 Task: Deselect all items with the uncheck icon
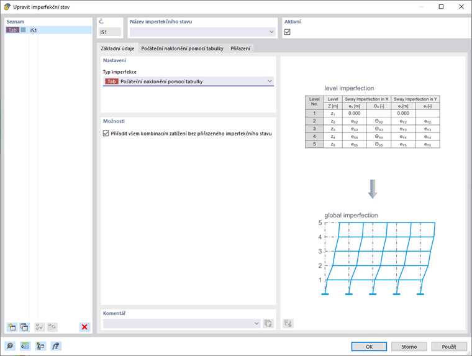click(52, 327)
